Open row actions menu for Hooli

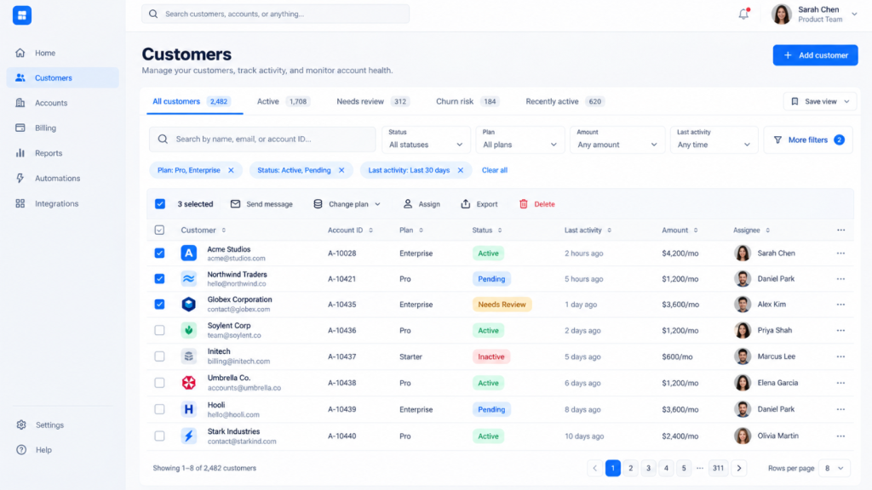pos(840,409)
